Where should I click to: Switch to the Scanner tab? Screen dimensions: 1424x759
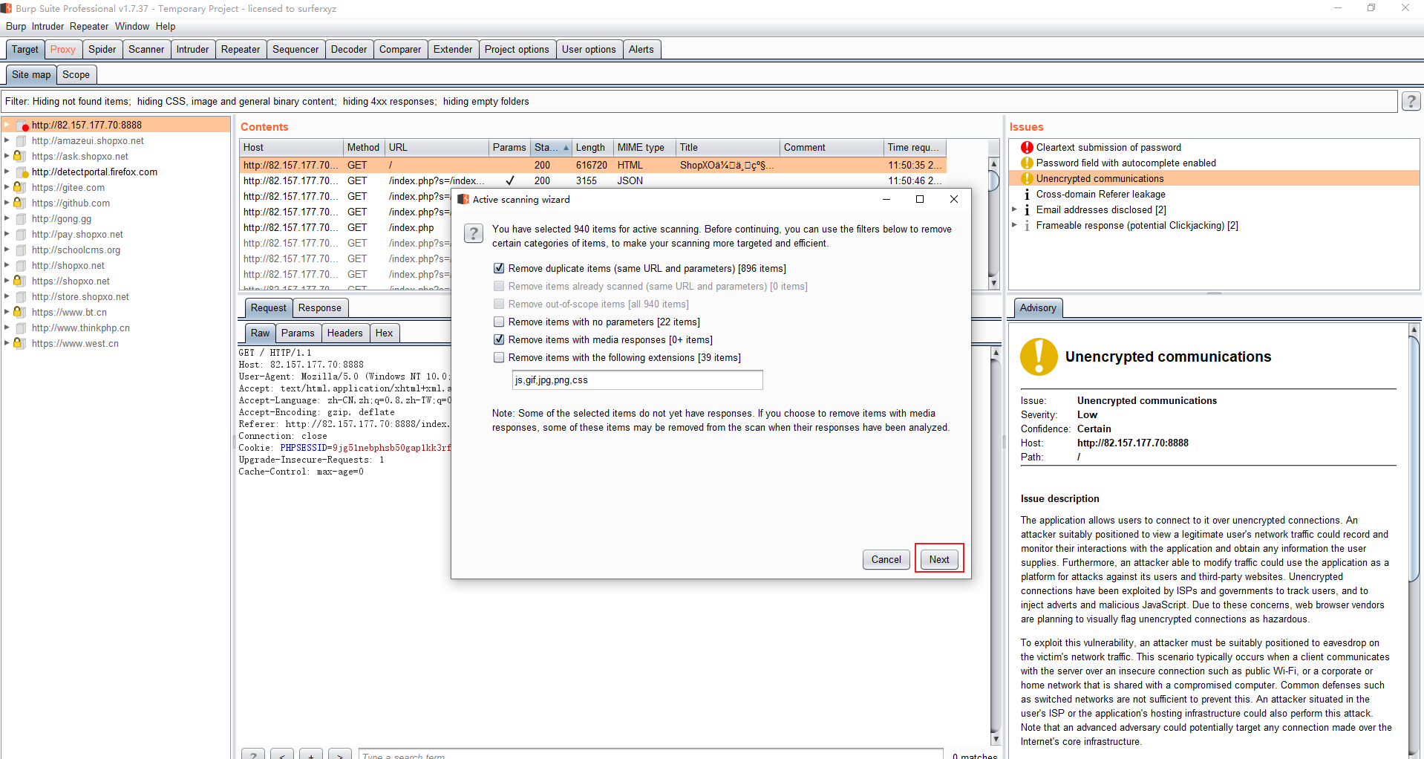pyautogui.click(x=146, y=49)
